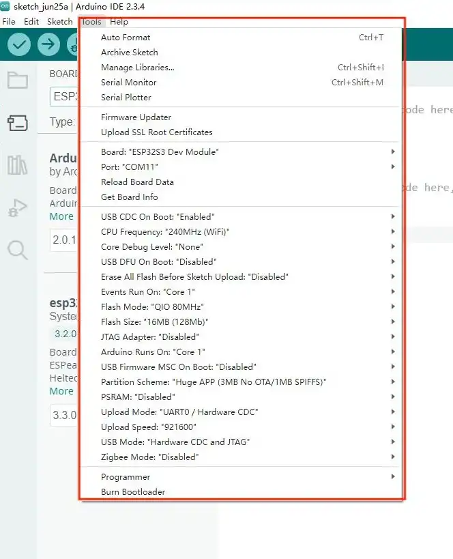Expand Arduino Runs On "Core 1" option
The image size is (453, 559).
click(241, 352)
